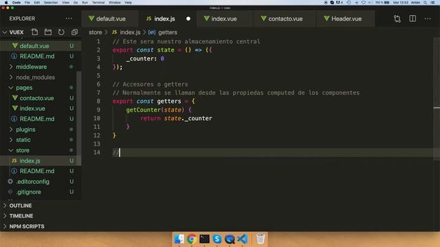Click the Apple menu icon

pyautogui.click(x=6, y=3)
